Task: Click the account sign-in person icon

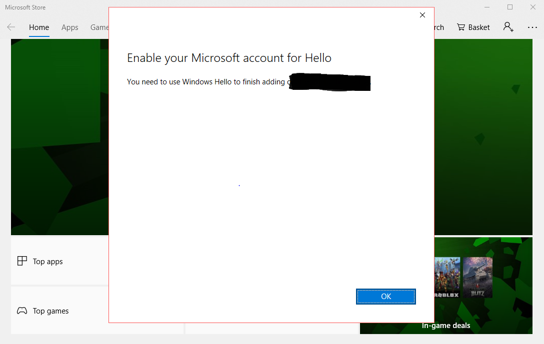Action: (x=508, y=27)
